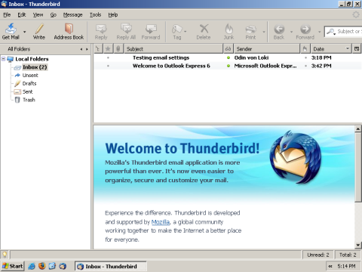This screenshot has height=272, width=362.
Task: Open the Back history dropdown arrow
Action: coord(291,32)
